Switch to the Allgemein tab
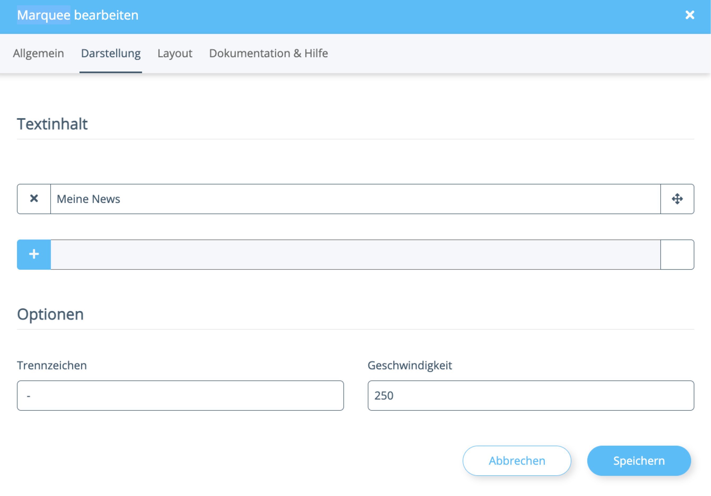This screenshot has height=496, width=711. pos(38,53)
